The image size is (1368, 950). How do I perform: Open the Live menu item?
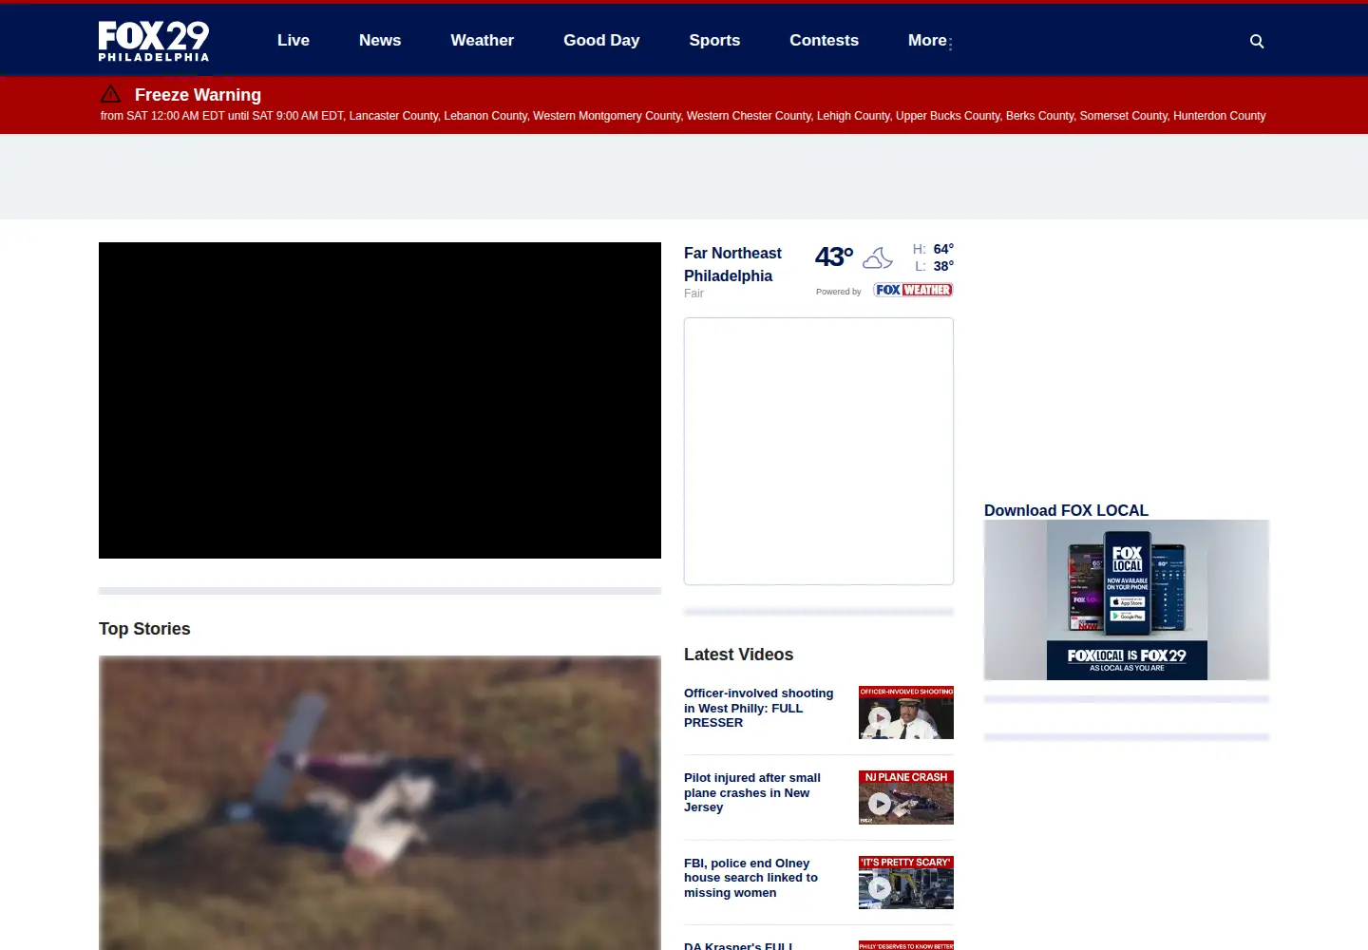point(294,40)
